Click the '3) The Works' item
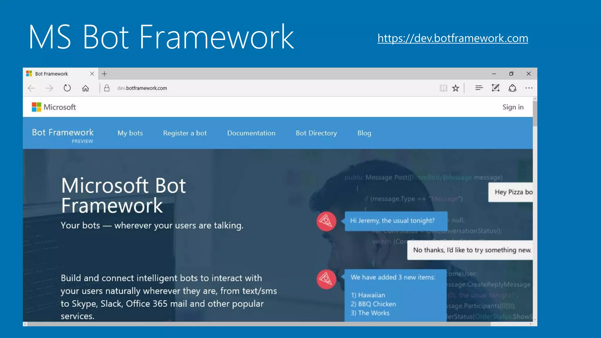Image resolution: width=601 pixels, height=338 pixels. point(370,313)
